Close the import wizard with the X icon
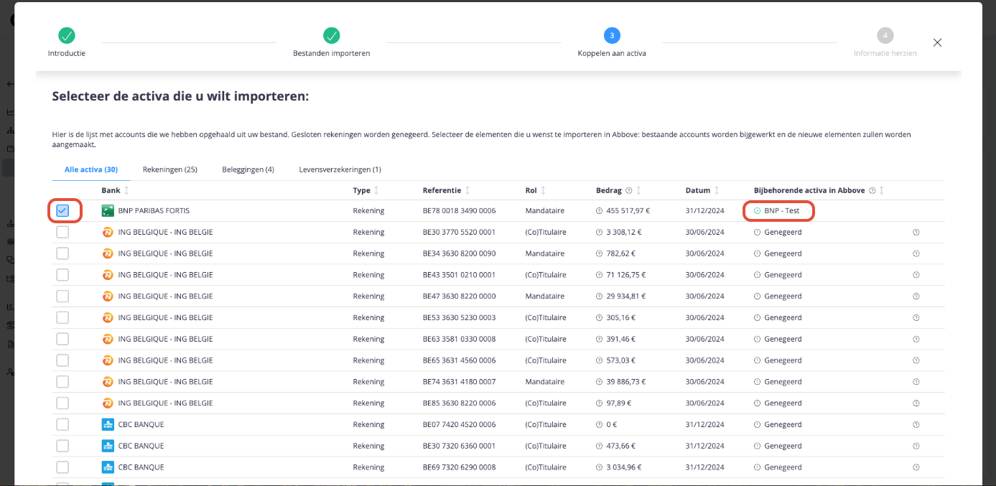 [937, 42]
